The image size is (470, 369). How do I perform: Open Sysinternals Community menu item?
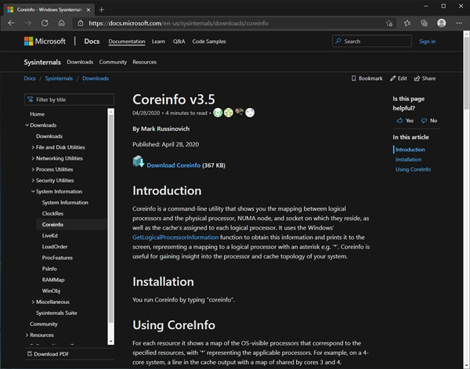(113, 62)
